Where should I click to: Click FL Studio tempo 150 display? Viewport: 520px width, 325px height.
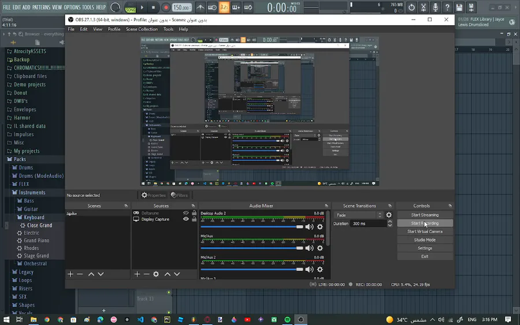(x=182, y=8)
